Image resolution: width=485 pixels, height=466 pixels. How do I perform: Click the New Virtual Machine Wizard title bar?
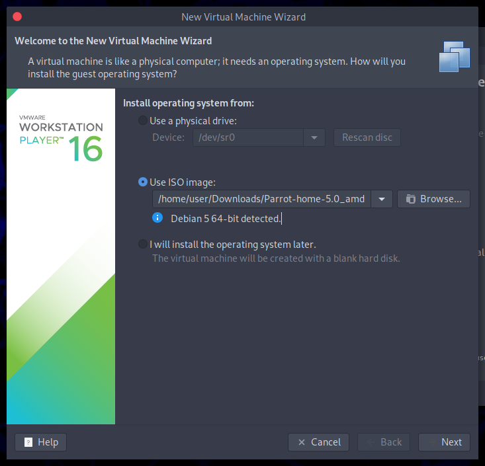pos(243,17)
